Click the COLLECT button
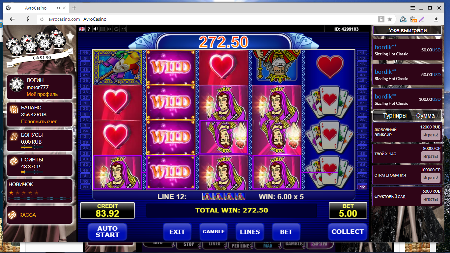 348,232
